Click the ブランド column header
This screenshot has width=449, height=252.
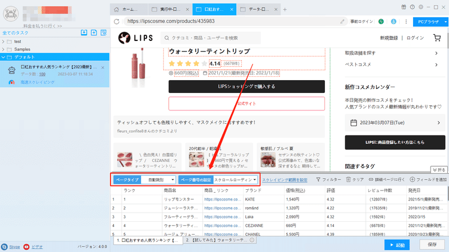click(253, 190)
